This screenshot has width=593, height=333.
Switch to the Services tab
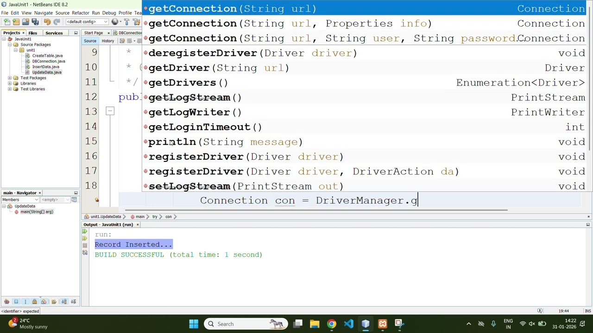pyautogui.click(x=54, y=33)
